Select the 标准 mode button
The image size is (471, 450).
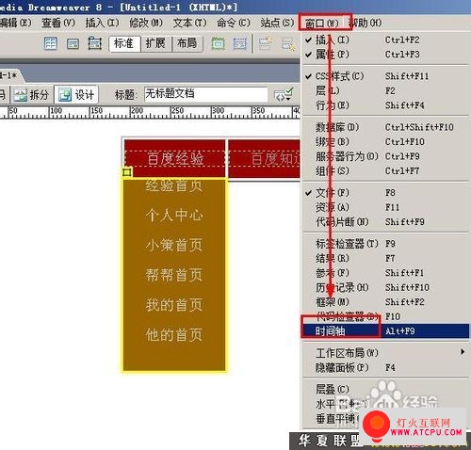click(124, 43)
